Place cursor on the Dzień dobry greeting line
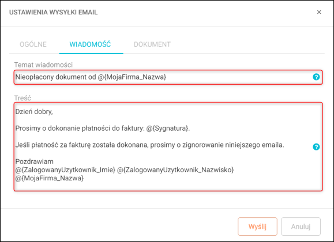Screen dimensions: 334x242 tap(34, 112)
